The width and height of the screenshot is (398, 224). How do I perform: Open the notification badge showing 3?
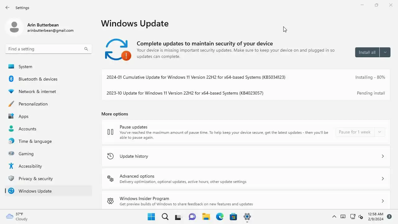tap(389, 216)
